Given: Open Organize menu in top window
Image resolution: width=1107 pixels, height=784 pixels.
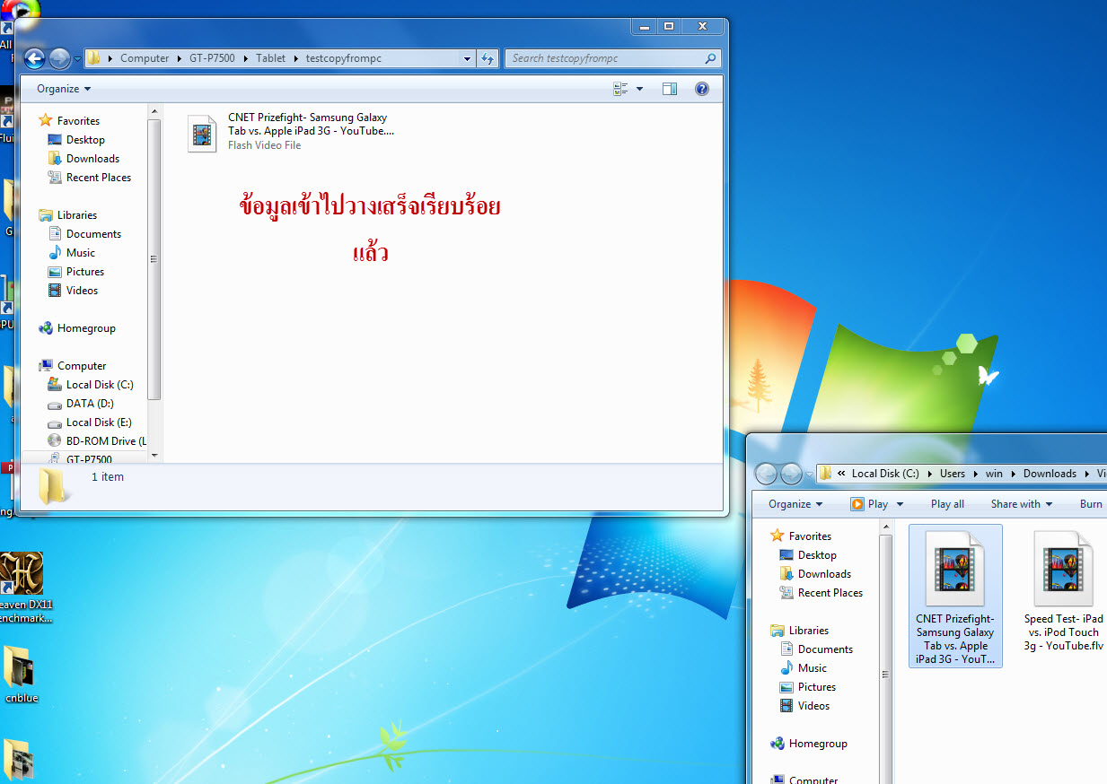Looking at the screenshot, I should [x=63, y=89].
